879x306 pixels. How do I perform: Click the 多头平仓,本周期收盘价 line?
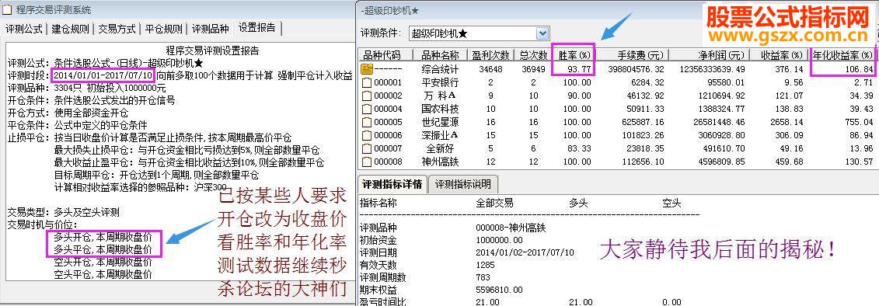click(x=103, y=250)
